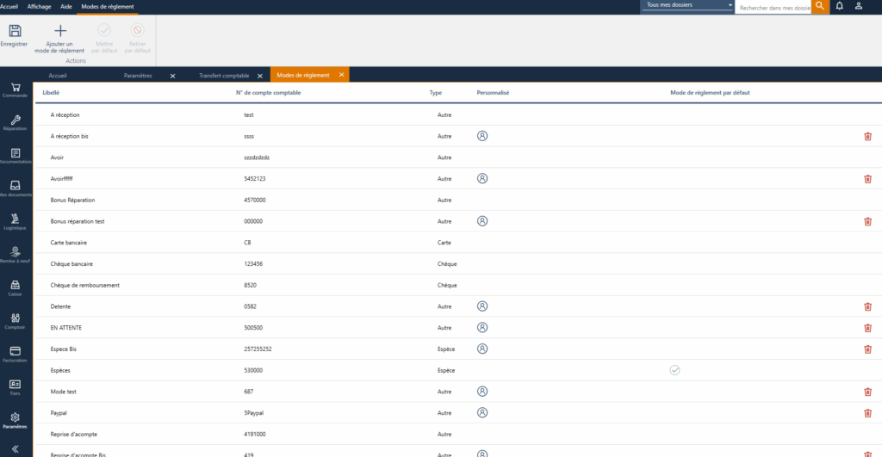
Task: Toggle default payment checkmark on Espèces row
Action: [674, 370]
